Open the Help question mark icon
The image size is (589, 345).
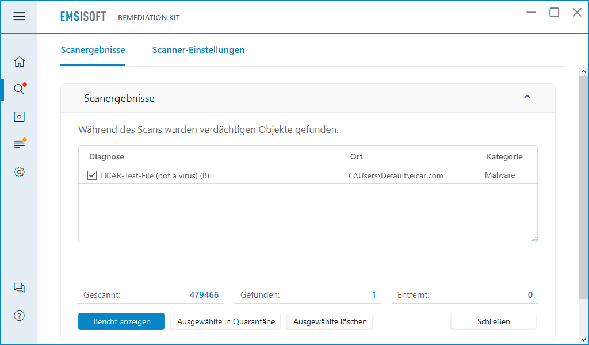tap(19, 316)
